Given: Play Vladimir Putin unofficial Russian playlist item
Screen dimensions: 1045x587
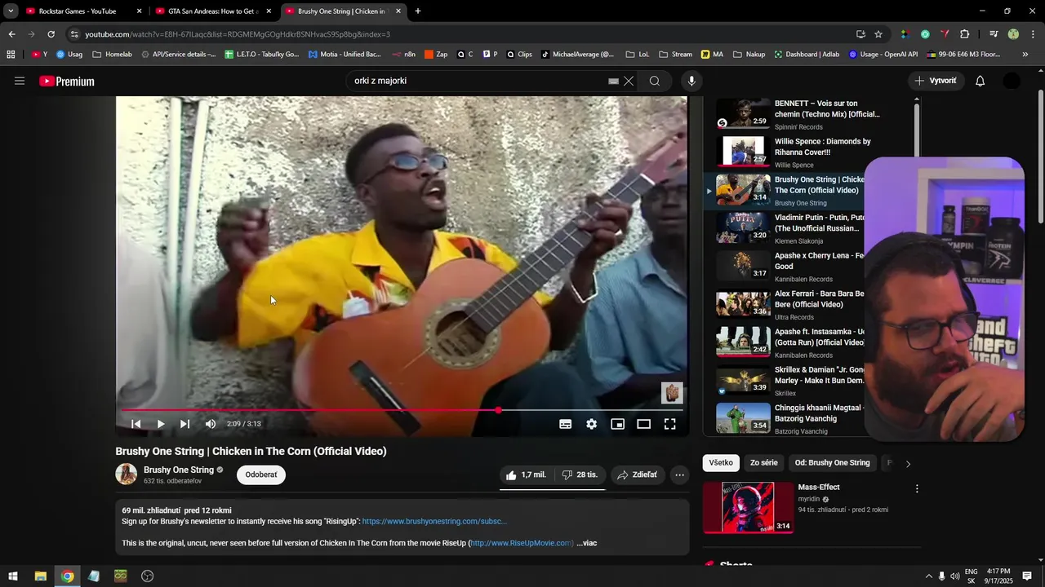Looking at the screenshot, I should click(789, 228).
